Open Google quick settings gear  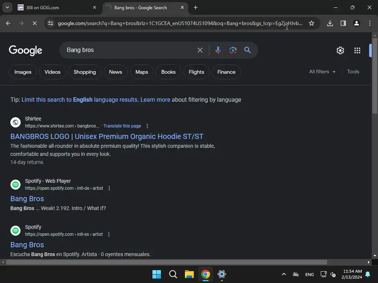(340, 50)
